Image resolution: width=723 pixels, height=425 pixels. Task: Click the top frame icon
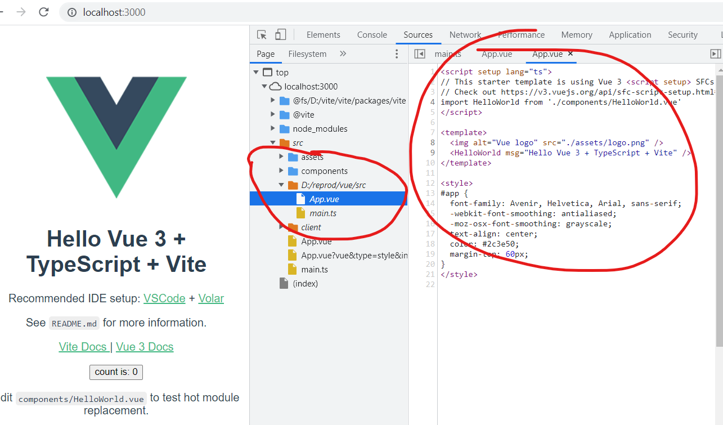(267, 73)
